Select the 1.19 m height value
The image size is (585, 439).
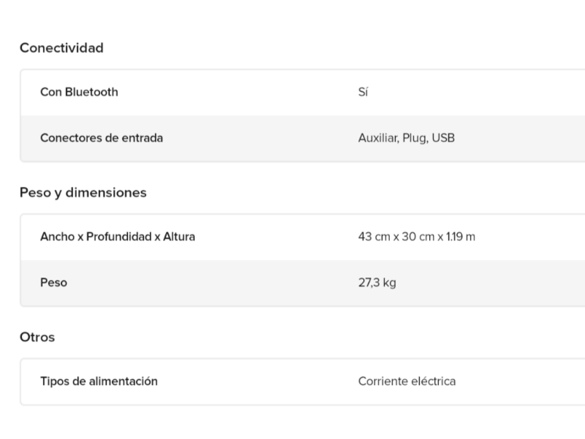(x=461, y=237)
